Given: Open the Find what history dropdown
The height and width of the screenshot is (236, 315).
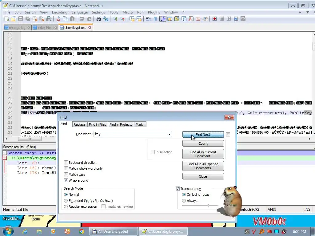Looking at the screenshot, I should coord(169,134).
